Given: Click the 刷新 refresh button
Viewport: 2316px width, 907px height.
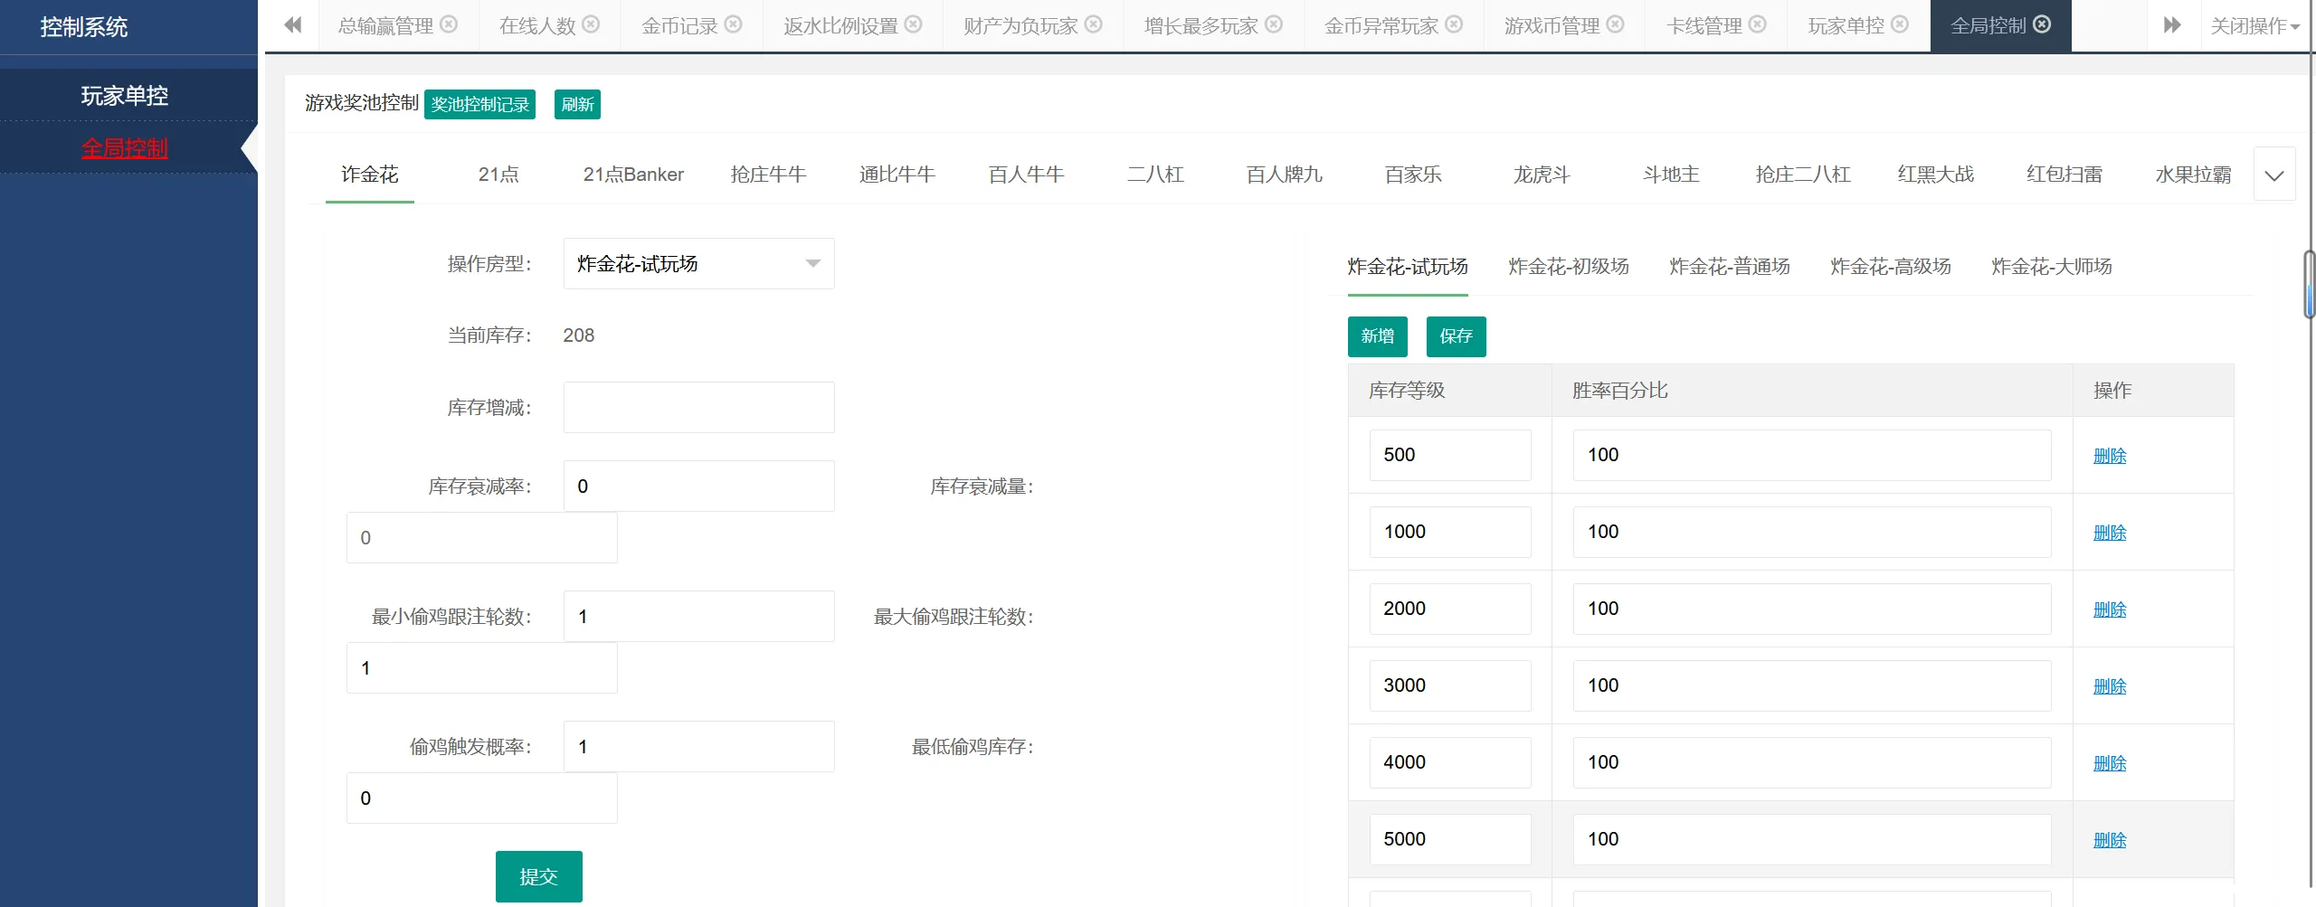Looking at the screenshot, I should [x=577, y=105].
